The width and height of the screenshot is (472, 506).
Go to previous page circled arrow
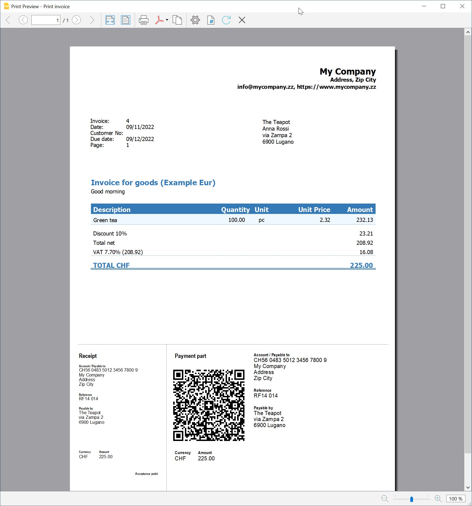click(23, 20)
